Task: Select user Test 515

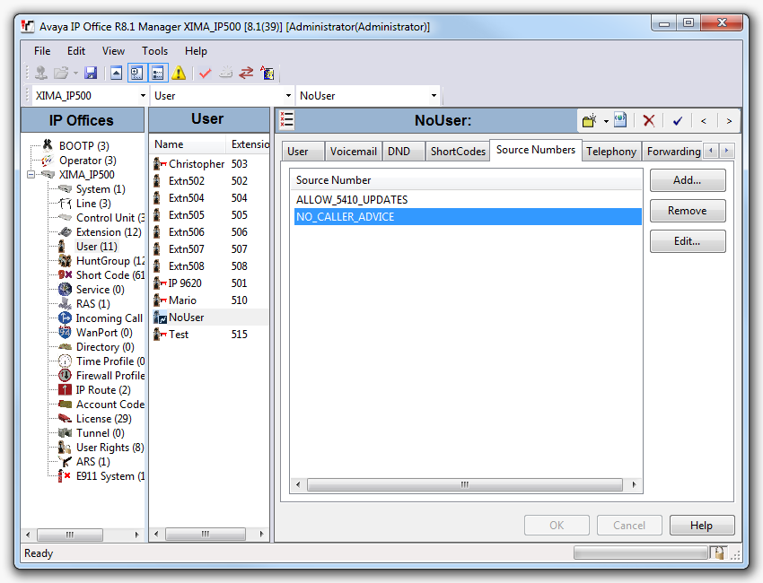Action: [209, 334]
